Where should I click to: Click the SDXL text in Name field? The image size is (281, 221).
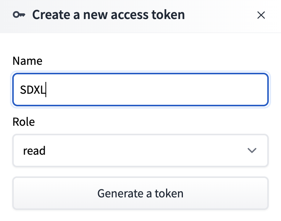pos(32,90)
